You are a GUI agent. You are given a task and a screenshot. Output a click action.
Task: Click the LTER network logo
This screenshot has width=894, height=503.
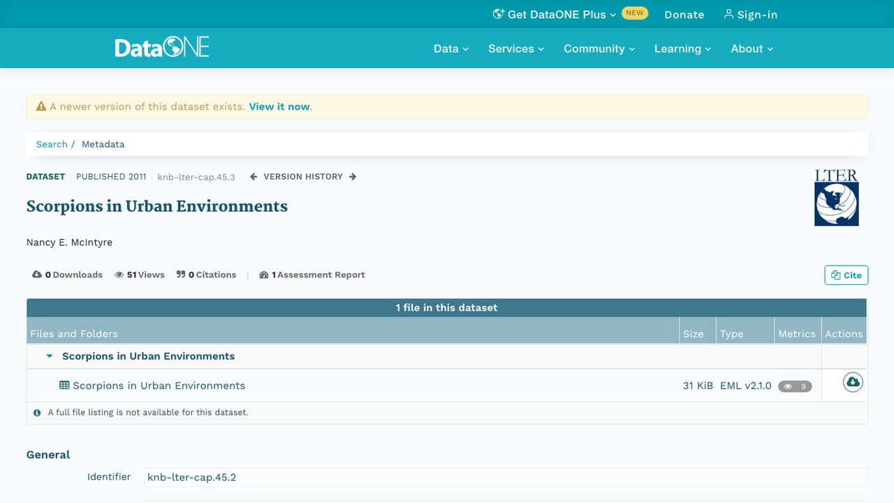tap(836, 198)
